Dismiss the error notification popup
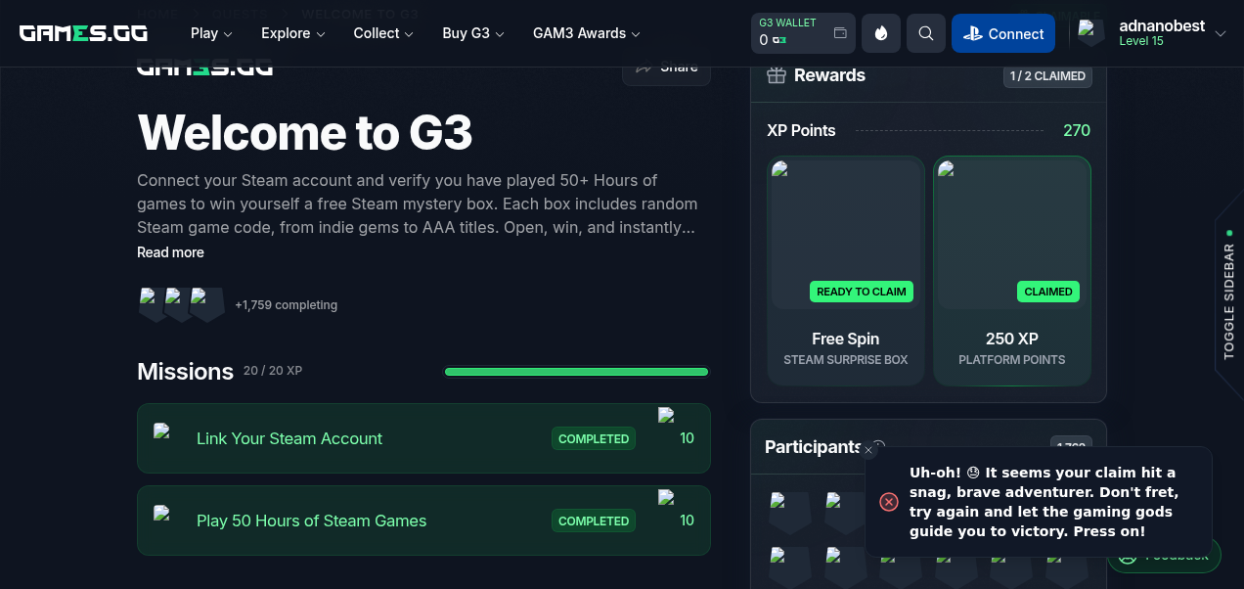Image resolution: width=1244 pixels, height=589 pixels. click(x=868, y=451)
